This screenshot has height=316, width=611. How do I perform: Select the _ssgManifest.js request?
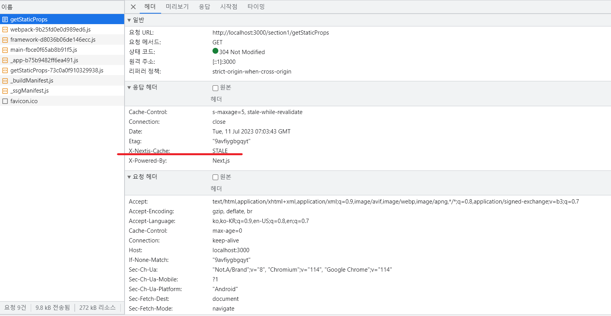62,91
